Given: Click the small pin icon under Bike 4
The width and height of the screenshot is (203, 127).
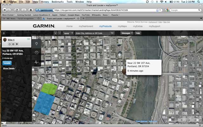Looking at the screenshot, I should (17, 44).
